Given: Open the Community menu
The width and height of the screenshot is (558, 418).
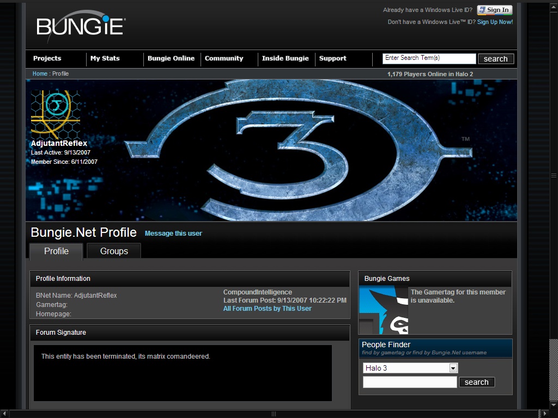Looking at the screenshot, I should tap(224, 58).
